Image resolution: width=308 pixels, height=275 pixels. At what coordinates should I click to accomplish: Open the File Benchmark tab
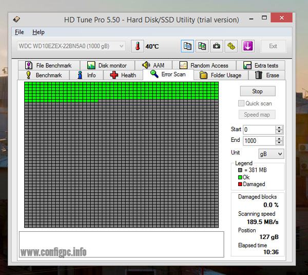pyautogui.click(x=49, y=65)
